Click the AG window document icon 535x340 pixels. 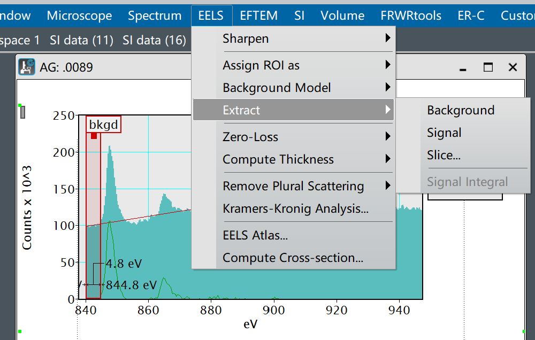click(x=27, y=67)
